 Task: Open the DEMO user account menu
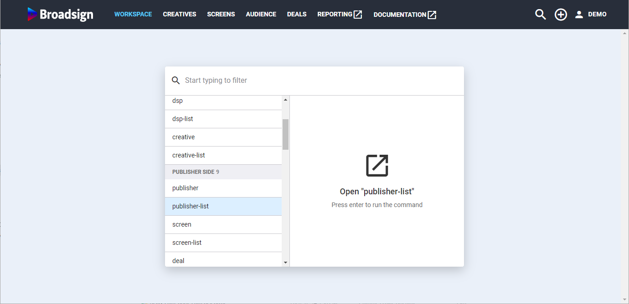[x=591, y=15]
